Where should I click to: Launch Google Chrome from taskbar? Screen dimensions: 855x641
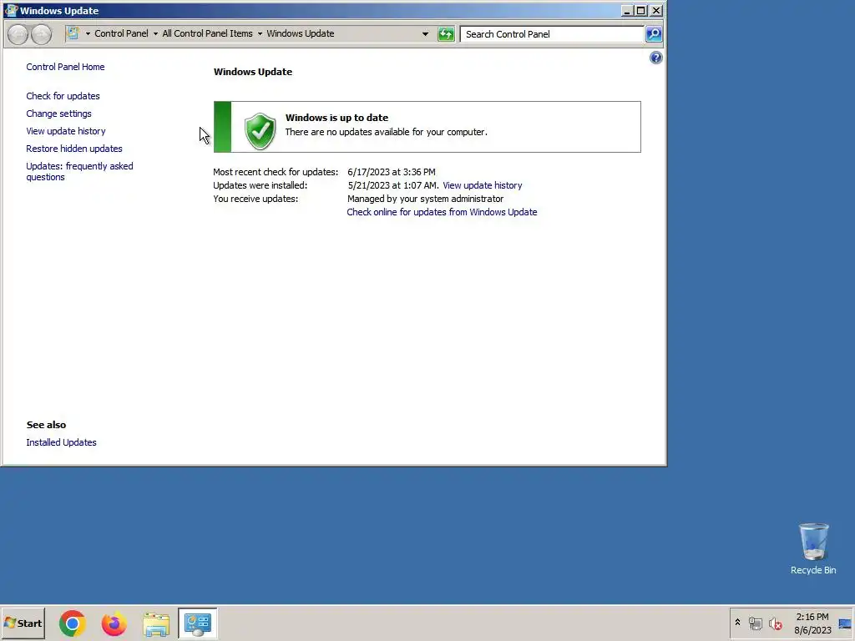point(73,623)
